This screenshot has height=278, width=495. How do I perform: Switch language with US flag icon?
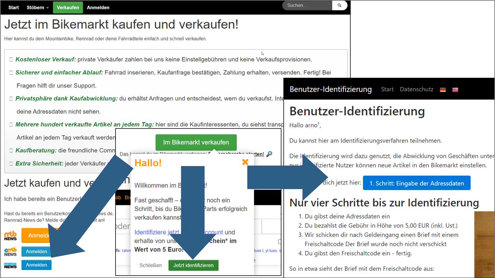455,90
